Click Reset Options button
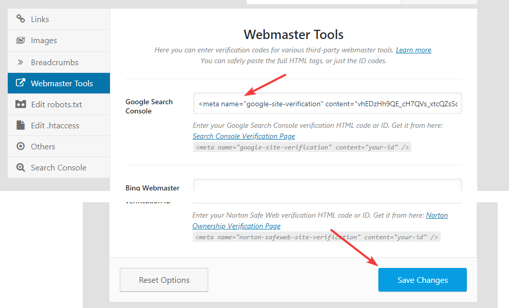Viewport: 509px width, 308px height. pos(164,280)
